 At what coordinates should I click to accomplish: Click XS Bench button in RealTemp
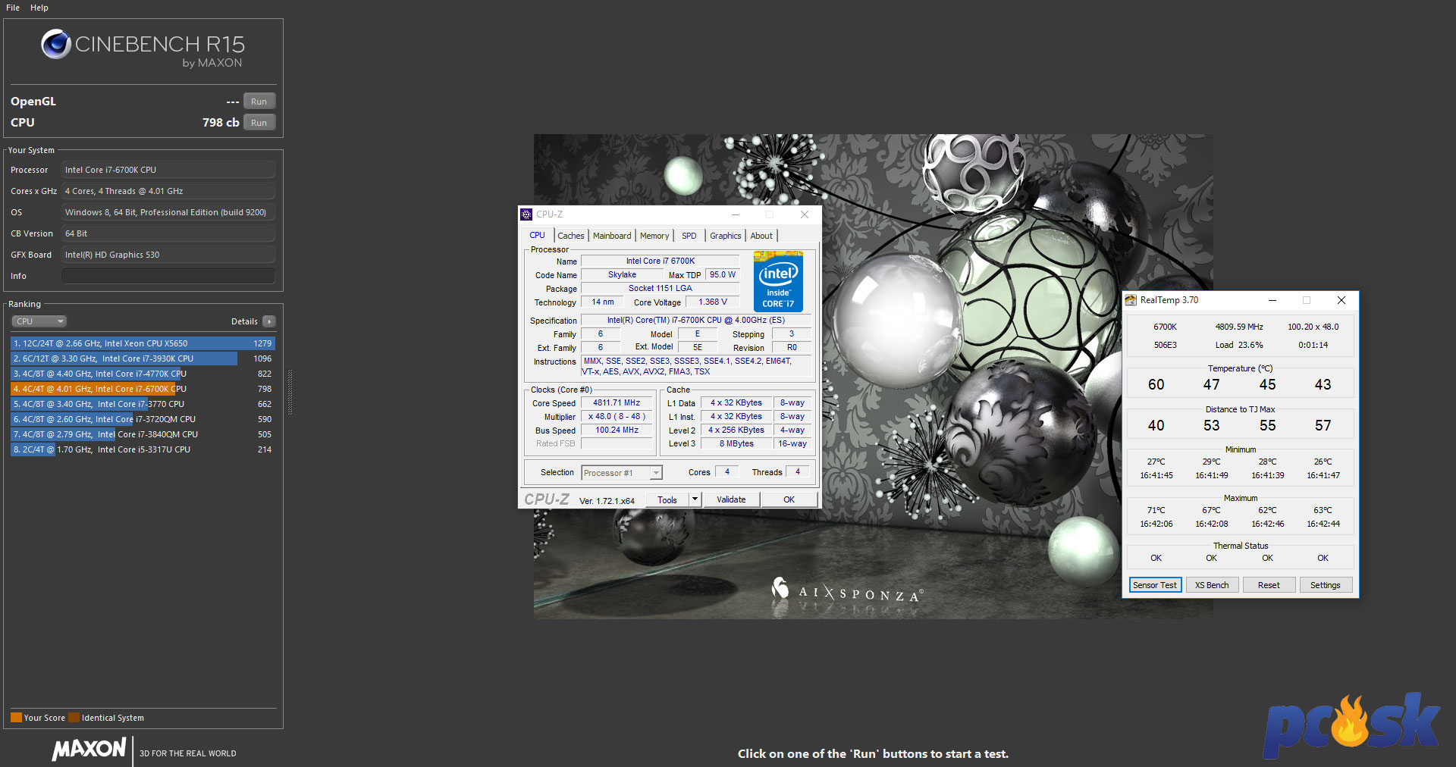(1212, 585)
